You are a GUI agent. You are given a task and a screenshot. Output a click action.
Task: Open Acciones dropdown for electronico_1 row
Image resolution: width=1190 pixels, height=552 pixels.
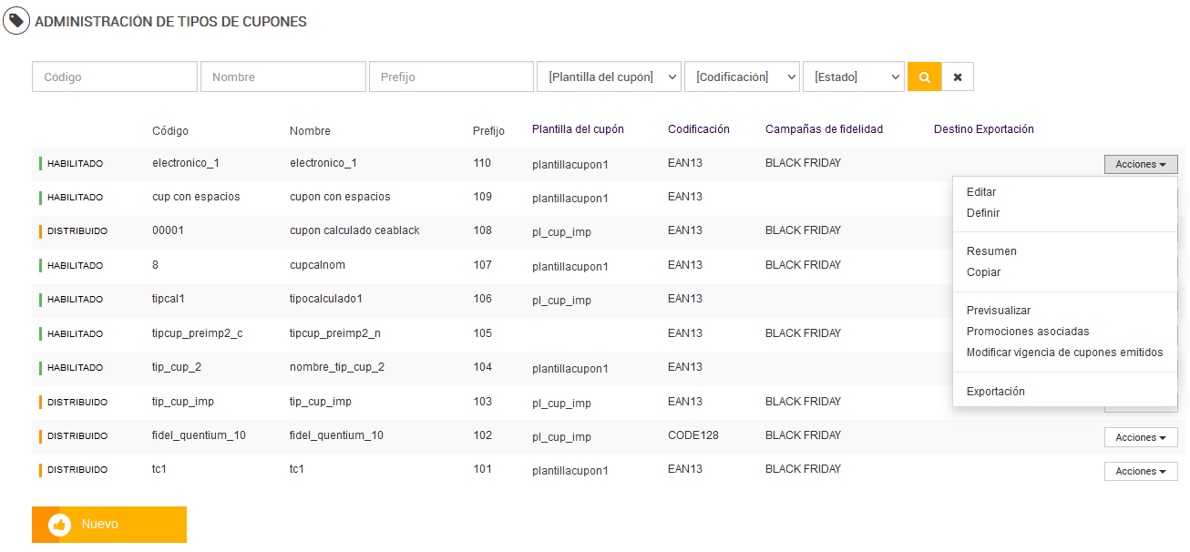click(1140, 165)
